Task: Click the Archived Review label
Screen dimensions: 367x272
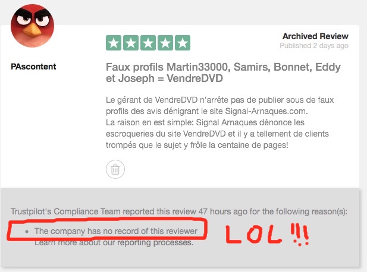Action: 315,36
